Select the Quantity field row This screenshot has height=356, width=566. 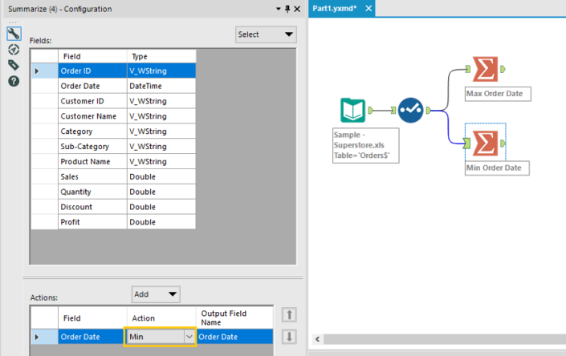(113, 192)
